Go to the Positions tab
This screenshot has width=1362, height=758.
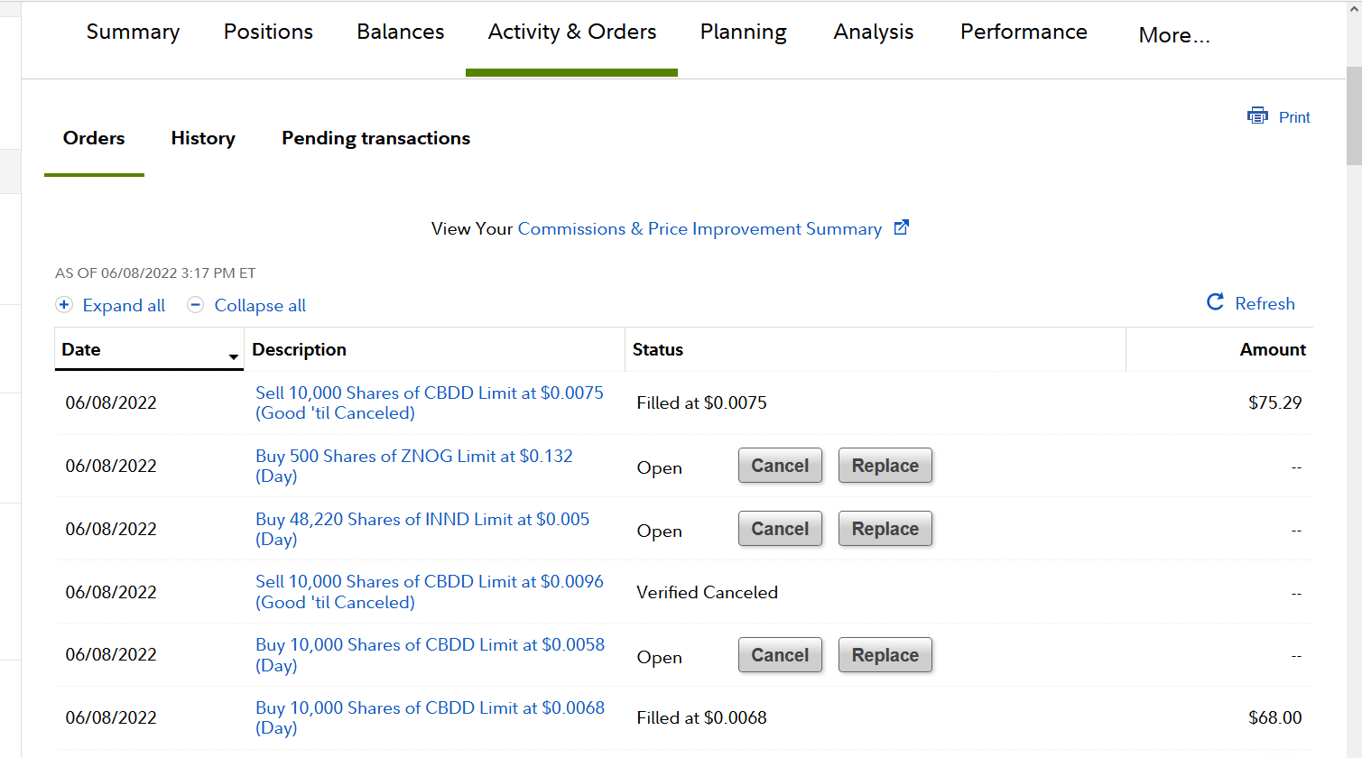[x=268, y=32]
